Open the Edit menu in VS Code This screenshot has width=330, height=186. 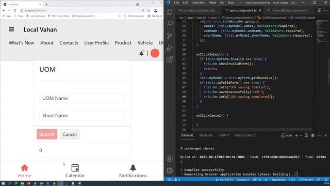pyautogui.click(x=186, y=3)
